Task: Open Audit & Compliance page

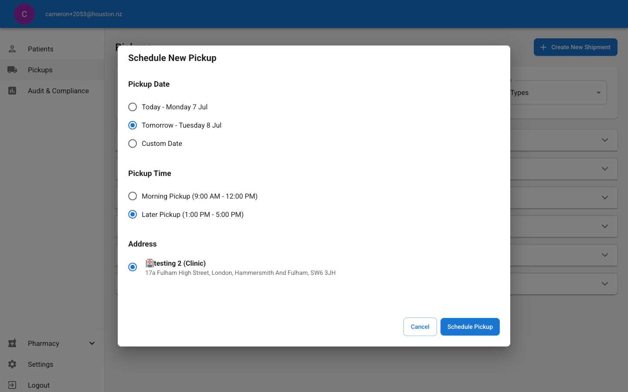Action: pyautogui.click(x=52, y=91)
